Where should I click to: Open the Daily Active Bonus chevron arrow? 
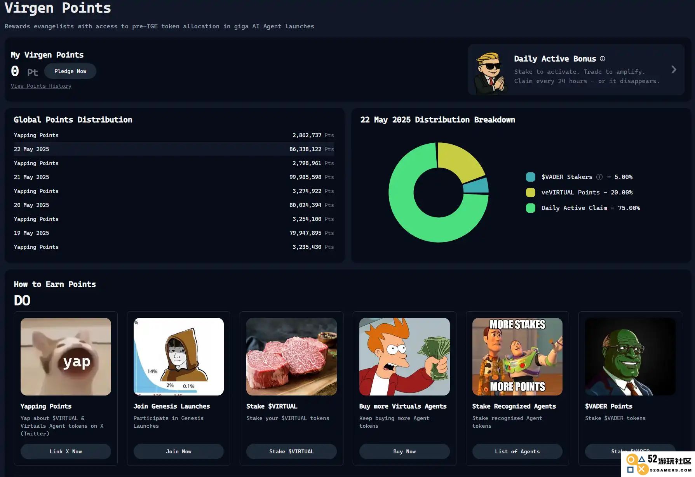pos(674,69)
